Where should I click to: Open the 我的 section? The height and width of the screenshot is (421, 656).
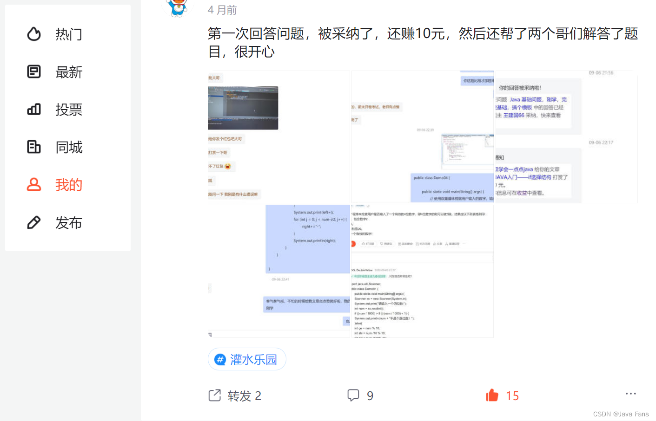click(x=69, y=185)
